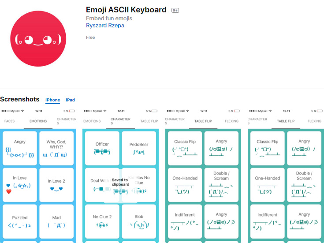Screen dimensions: 324x243
Task: Select the Blob emoji card
Action: click(x=139, y=221)
